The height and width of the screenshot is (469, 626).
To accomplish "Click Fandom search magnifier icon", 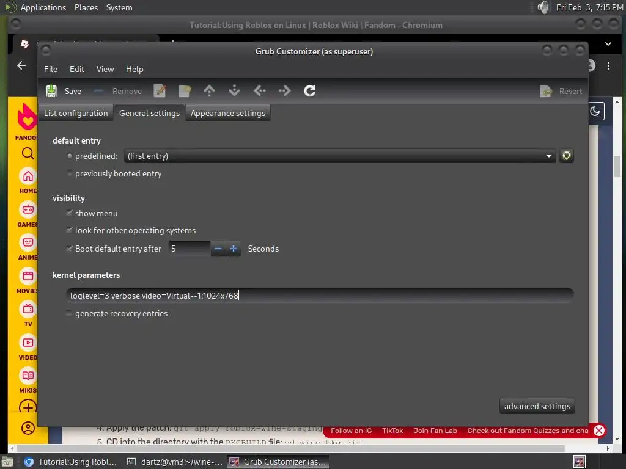I will point(28,153).
